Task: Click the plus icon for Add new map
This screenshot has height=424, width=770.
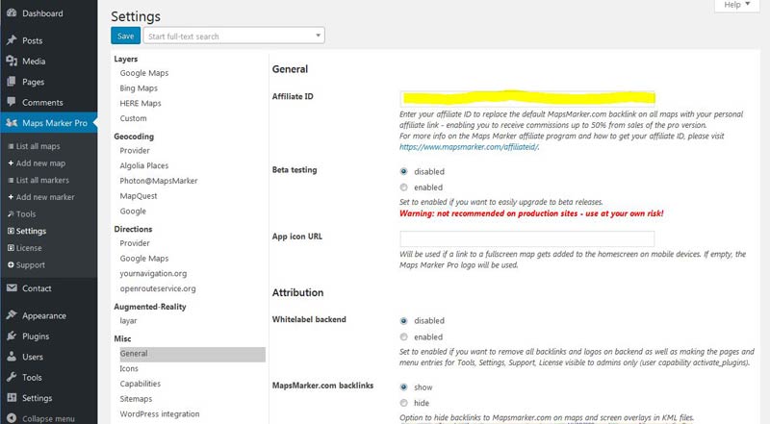Action: pos(11,162)
